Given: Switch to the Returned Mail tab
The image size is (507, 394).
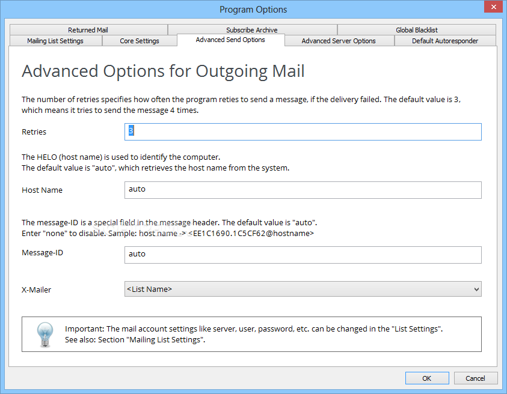Looking at the screenshot, I should [x=88, y=29].
